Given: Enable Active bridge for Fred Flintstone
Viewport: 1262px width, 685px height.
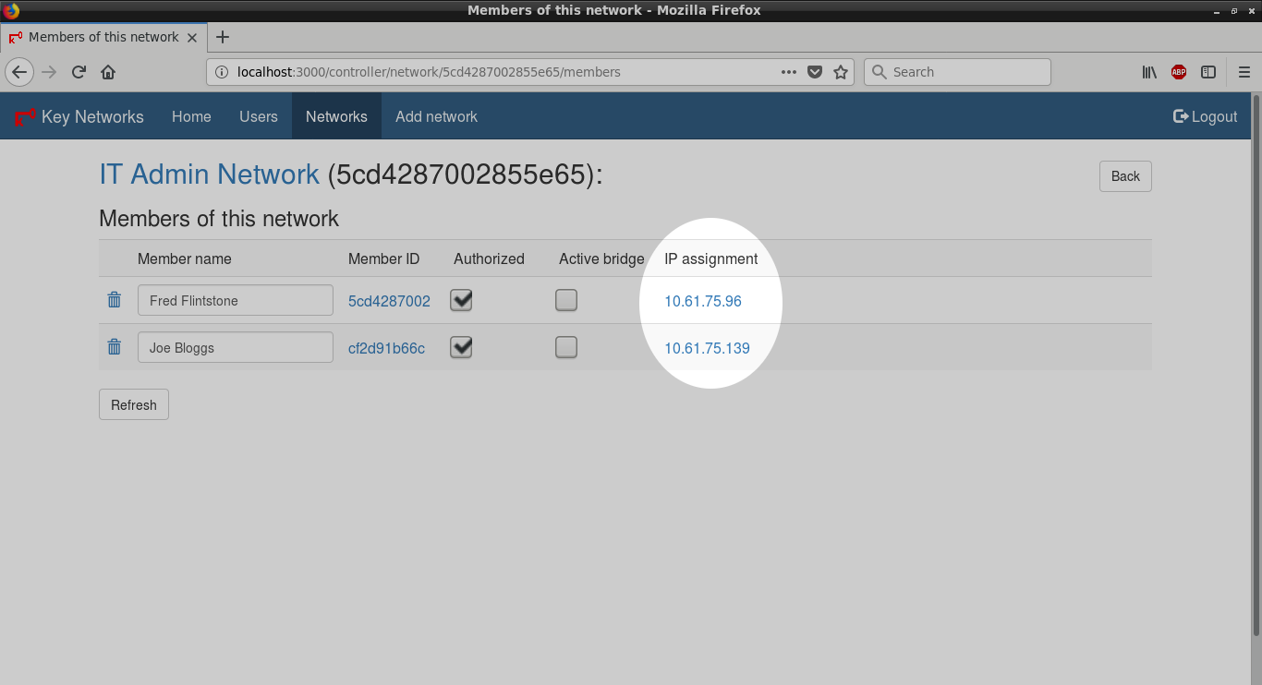Looking at the screenshot, I should point(566,300).
